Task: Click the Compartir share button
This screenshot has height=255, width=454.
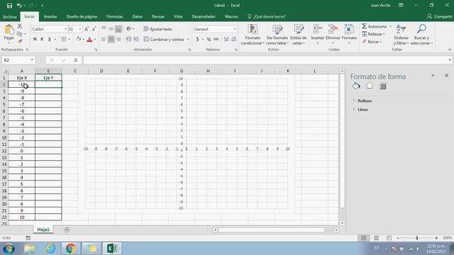Action: pyautogui.click(x=440, y=16)
